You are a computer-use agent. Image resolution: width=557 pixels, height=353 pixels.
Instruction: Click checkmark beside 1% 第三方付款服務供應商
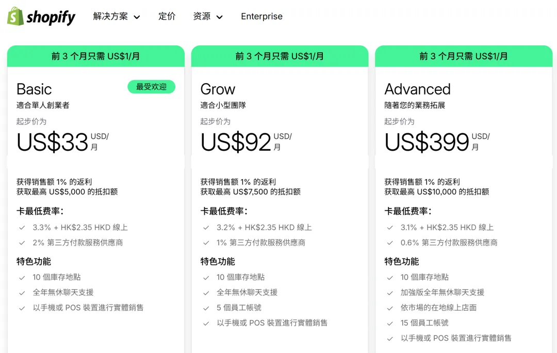(x=206, y=243)
